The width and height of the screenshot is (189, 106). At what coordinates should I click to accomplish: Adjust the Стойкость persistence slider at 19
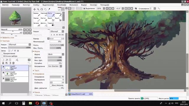[x=57, y=82]
